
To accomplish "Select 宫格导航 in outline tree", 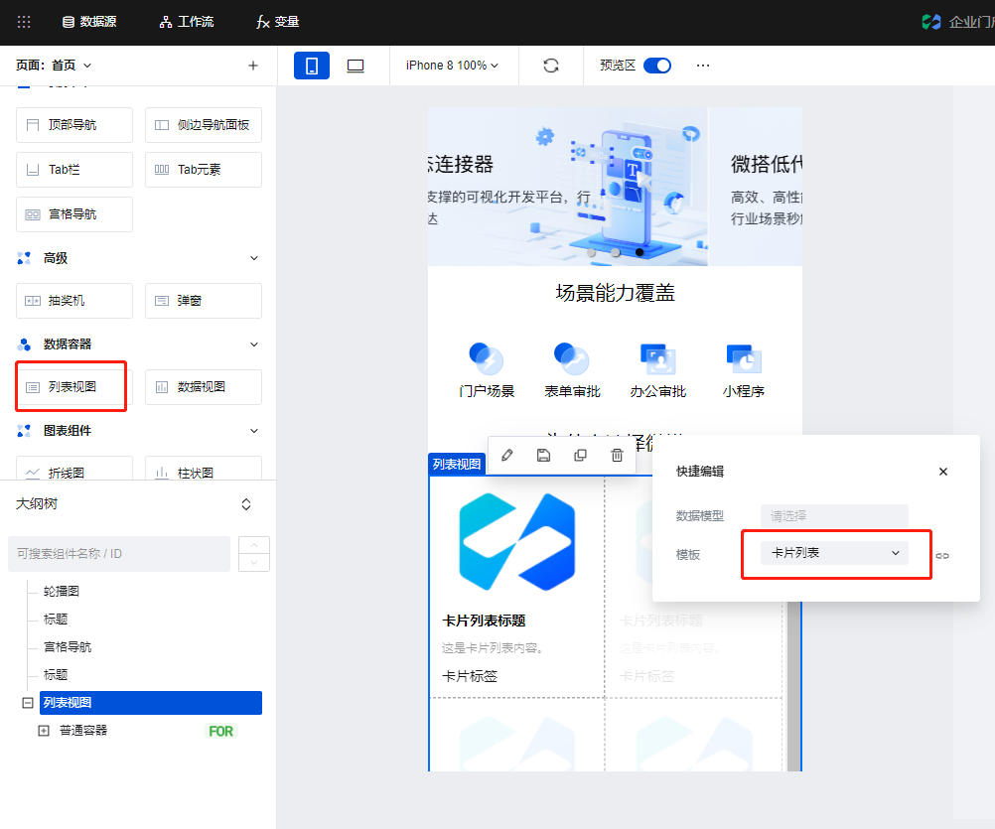I will (x=68, y=647).
